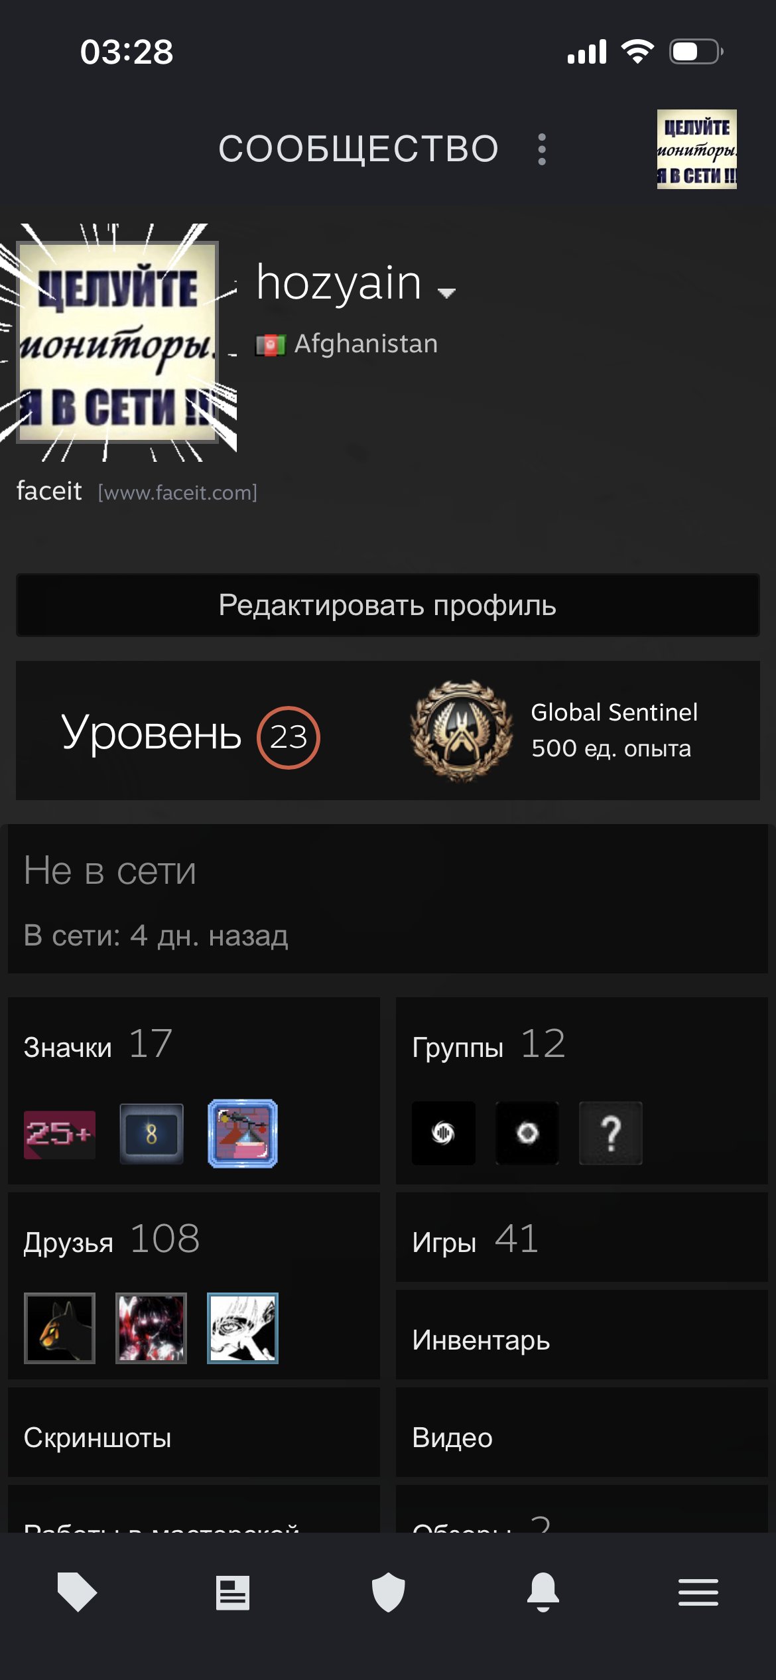Open the 25+ games badge
Image resolution: width=776 pixels, height=1680 pixels.
[x=60, y=1134]
